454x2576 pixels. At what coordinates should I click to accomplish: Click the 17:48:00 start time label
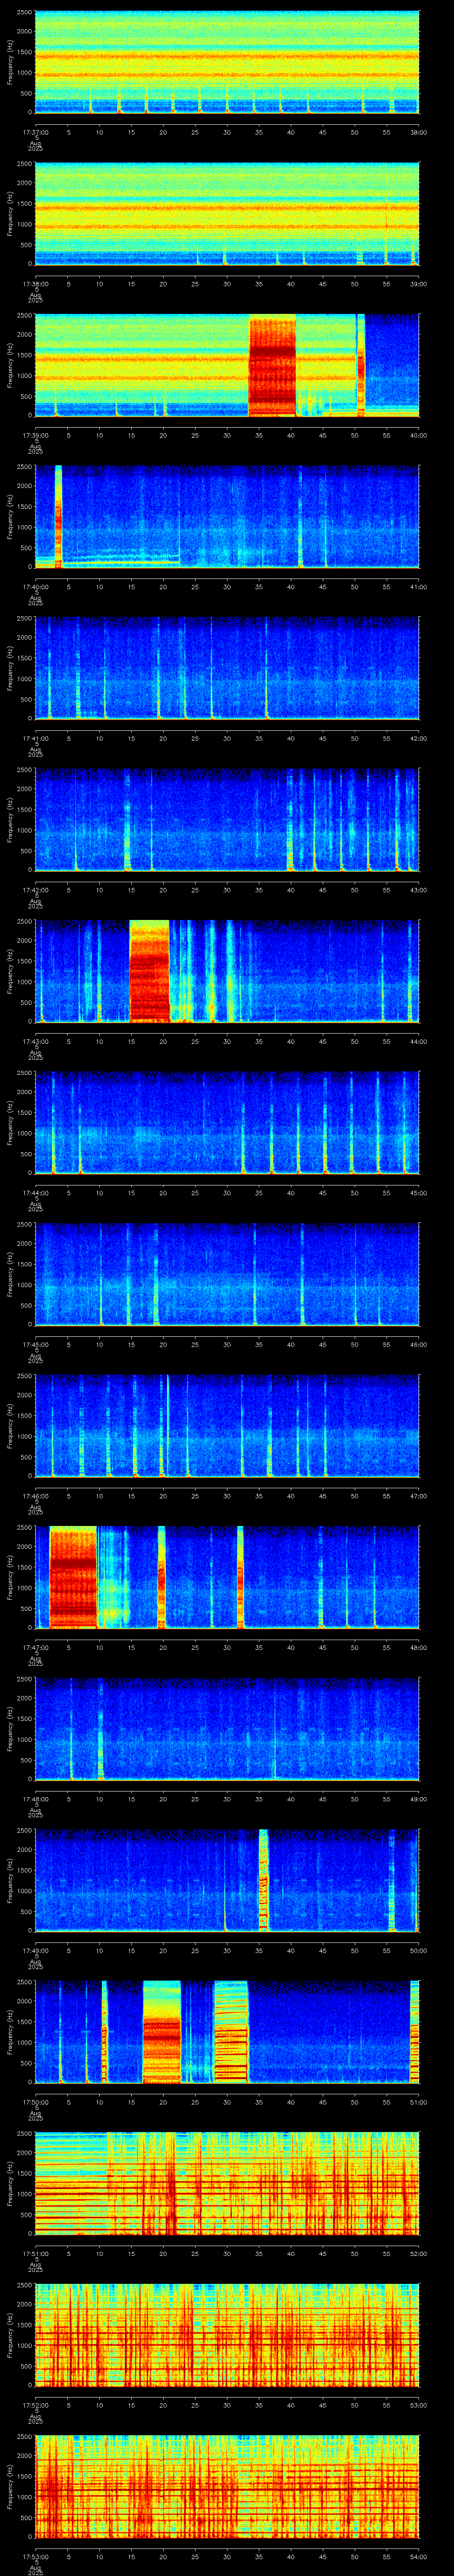pyautogui.click(x=35, y=1799)
